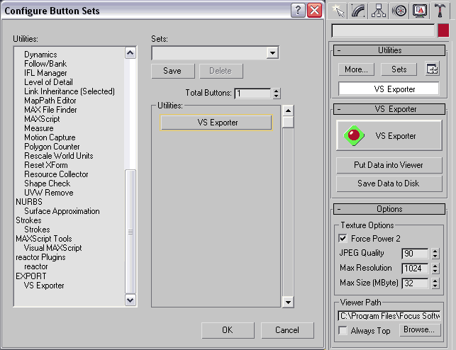This screenshot has height=350, width=456.
Task: Click the Max Resolution value field
Action: click(x=416, y=268)
